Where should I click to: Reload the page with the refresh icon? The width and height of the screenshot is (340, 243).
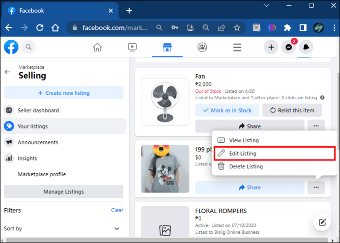40,27
